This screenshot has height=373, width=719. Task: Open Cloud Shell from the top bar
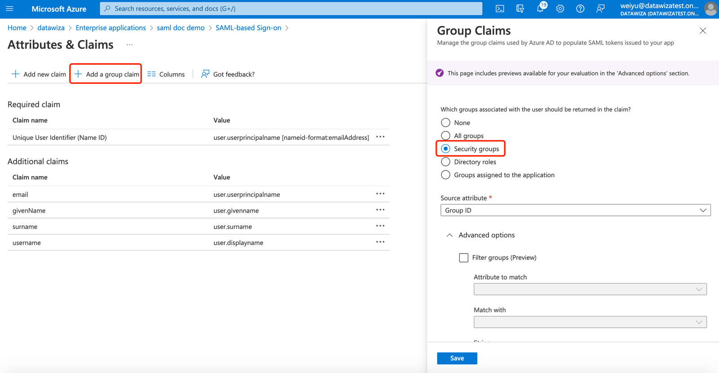(x=500, y=9)
